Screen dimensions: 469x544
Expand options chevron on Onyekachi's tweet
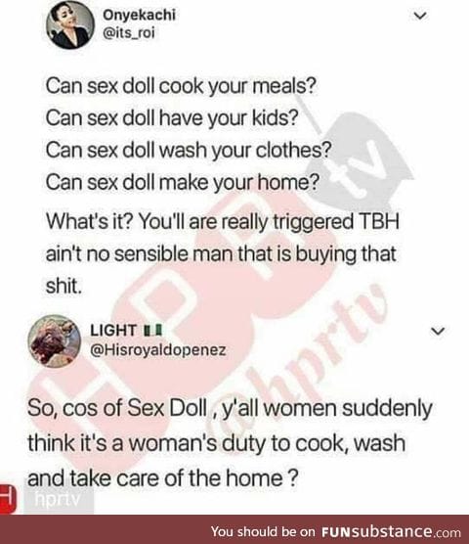click(420, 16)
